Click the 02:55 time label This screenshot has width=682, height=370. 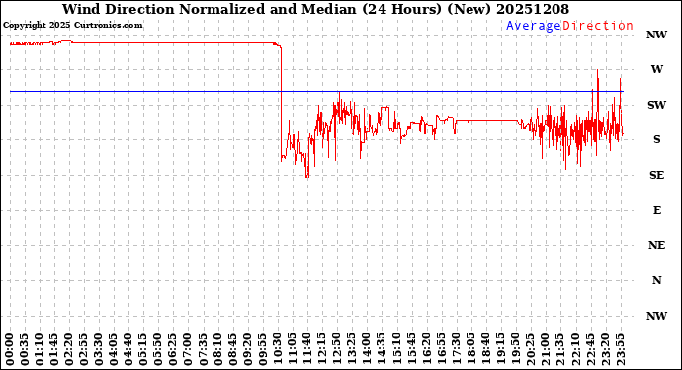[84, 350]
